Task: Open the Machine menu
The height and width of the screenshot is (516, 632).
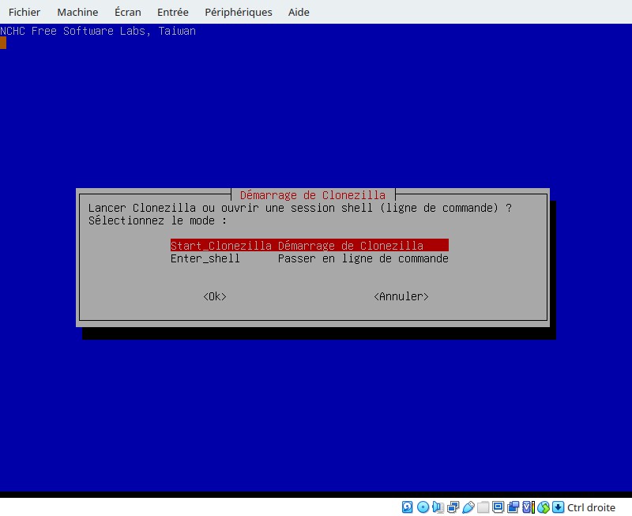Action: point(77,12)
